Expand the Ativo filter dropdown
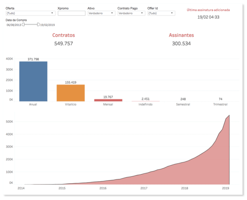Image resolution: width=247 pixels, height=200 pixels. point(101,13)
